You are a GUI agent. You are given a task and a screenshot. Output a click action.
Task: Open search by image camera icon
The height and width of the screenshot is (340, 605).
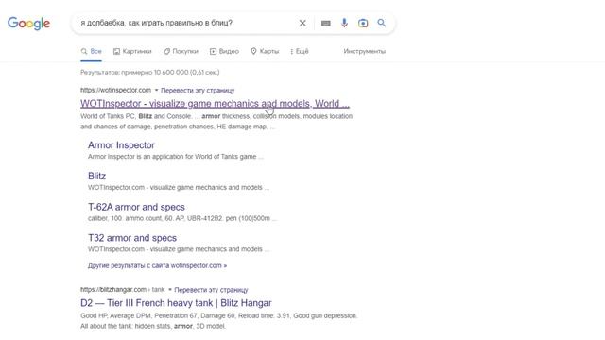(363, 23)
